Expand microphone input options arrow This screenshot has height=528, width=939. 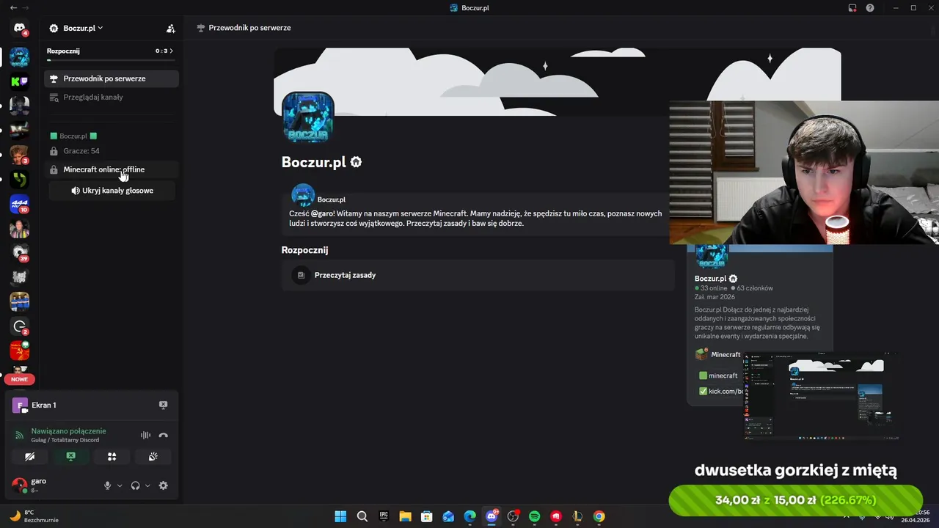(x=120, y=485)
